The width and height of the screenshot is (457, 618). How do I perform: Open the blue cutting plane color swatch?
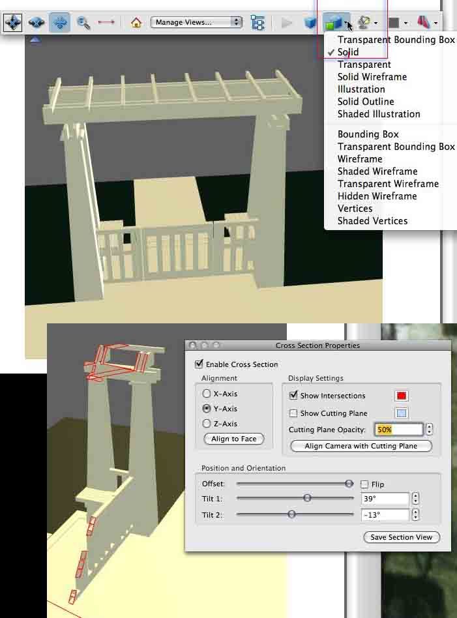click(402, 413)
